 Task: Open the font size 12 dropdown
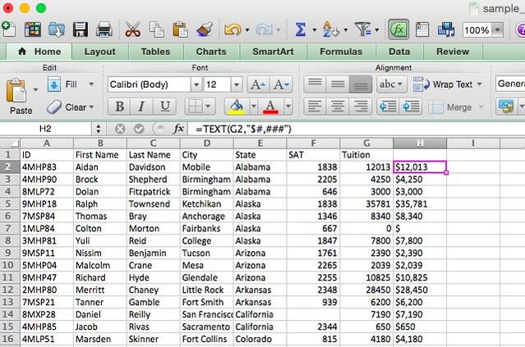click(237, 84)
